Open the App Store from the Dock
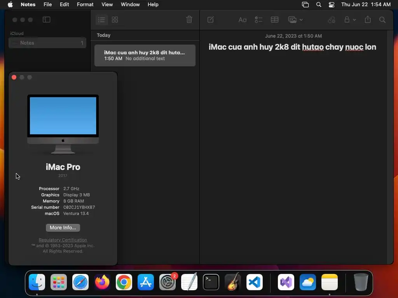This screenshot has width=398, height=298. (x=146, y=282)
